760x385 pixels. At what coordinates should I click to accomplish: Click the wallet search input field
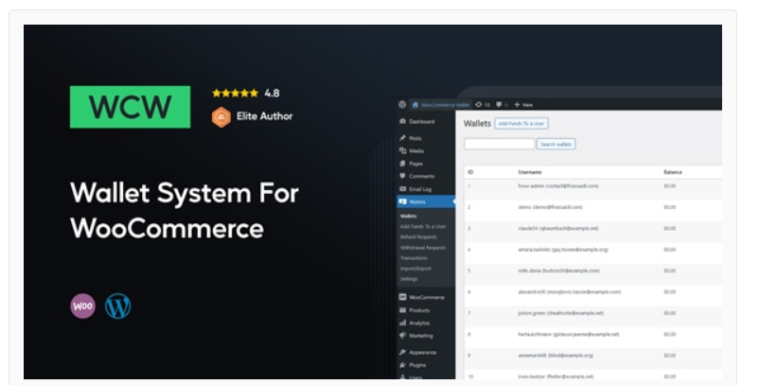coord(499,144)
